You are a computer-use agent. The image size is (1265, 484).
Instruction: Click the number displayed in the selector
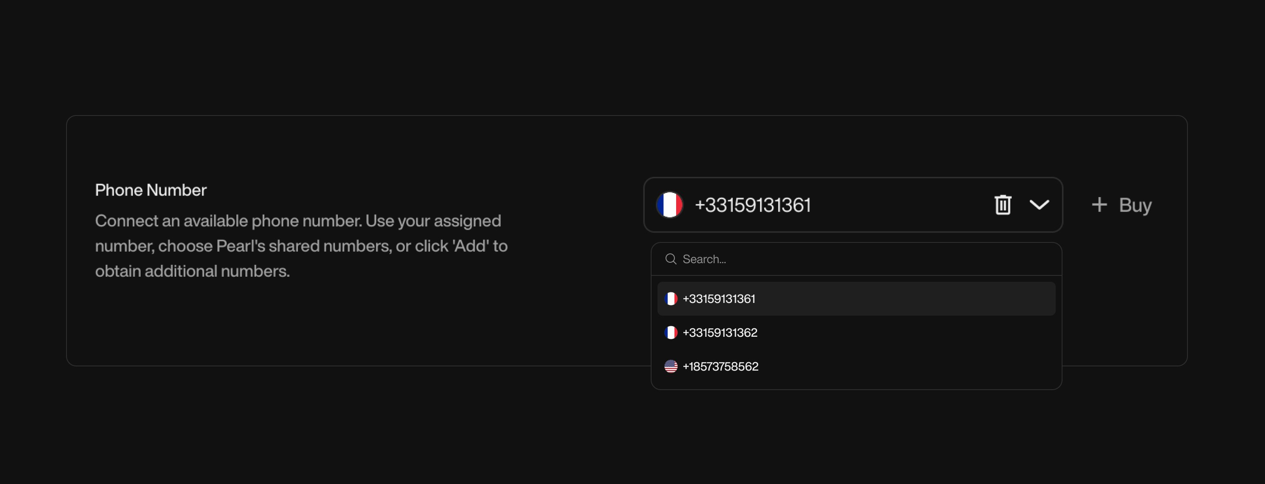pyautogui.click(x=753, y=205)
